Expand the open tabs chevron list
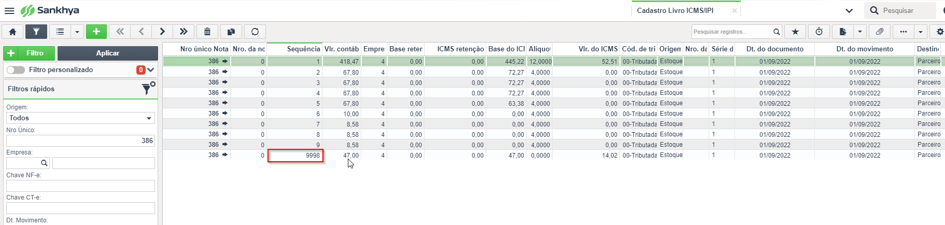The width and height of the screenshot is (945, 225). tap(849, 10)
